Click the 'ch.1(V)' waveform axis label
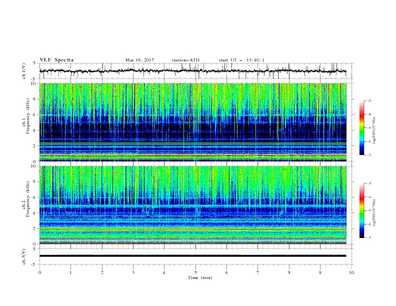 (24, 71)
